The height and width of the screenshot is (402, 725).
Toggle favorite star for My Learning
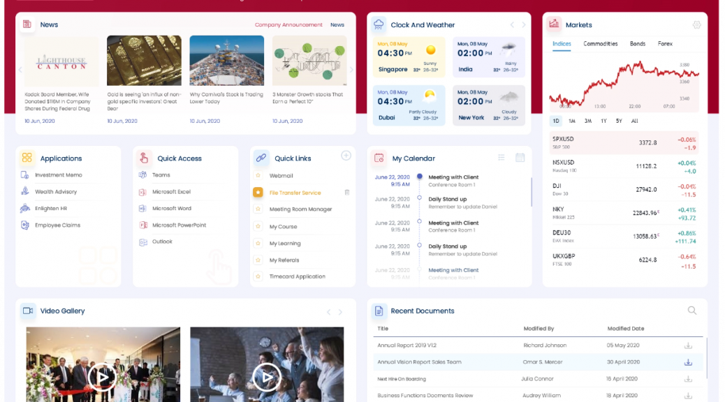[258, 243]
